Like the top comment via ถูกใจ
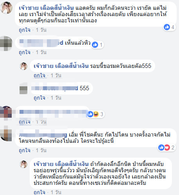 click(x=25, y=30)
